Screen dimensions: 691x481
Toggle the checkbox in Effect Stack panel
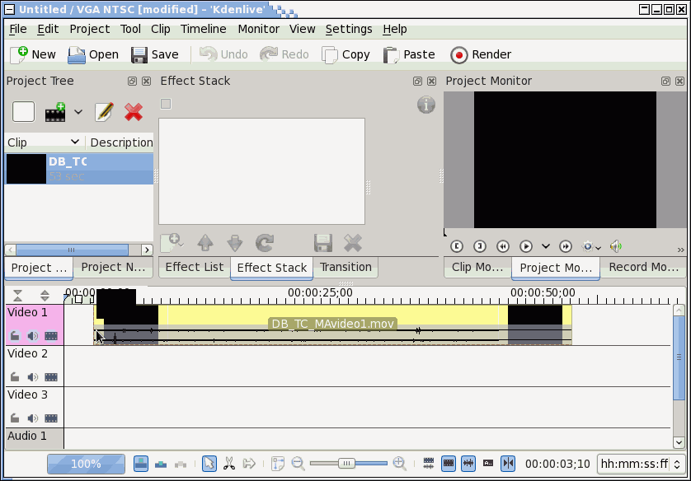166,104
